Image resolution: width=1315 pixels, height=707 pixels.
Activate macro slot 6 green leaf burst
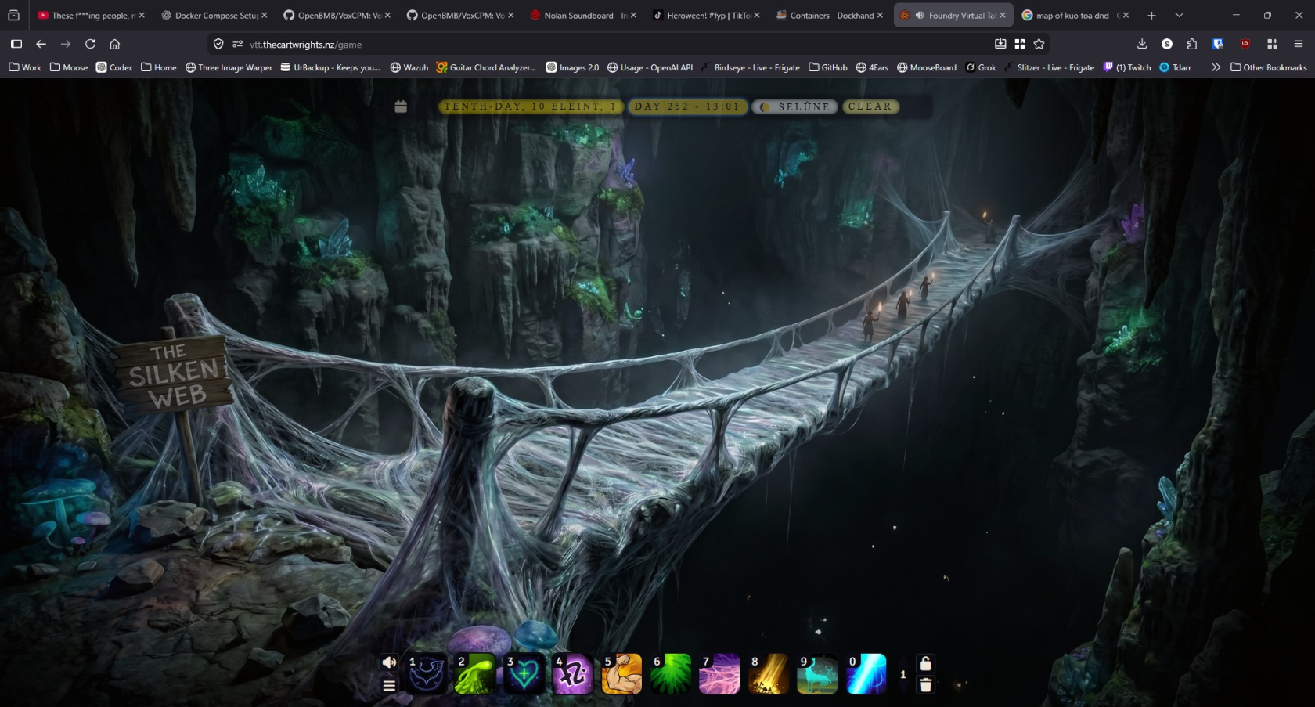[671, 674]
